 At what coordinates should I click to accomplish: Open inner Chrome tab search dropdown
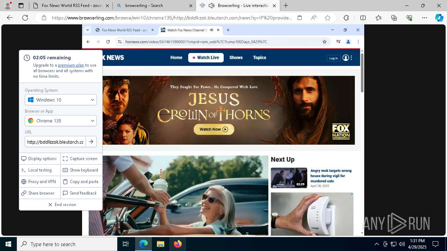87,30
